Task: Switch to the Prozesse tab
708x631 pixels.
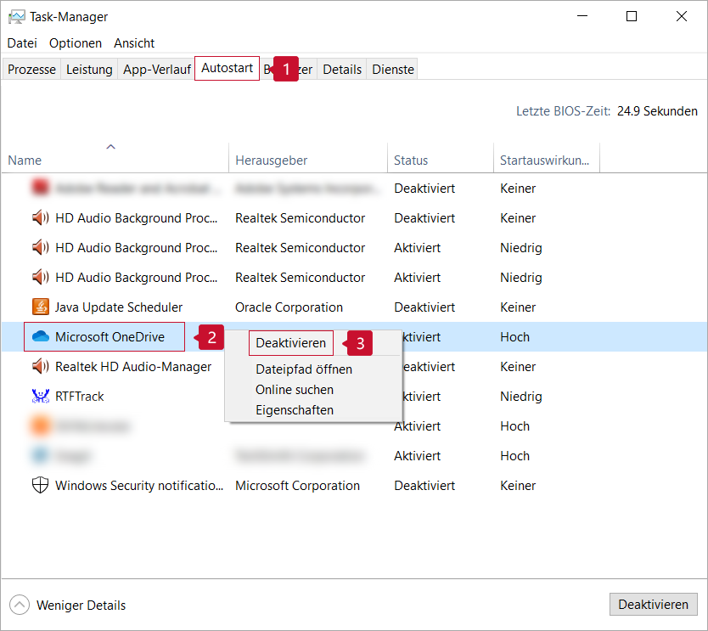Action: pyautogui.click(x=31, y=70)
